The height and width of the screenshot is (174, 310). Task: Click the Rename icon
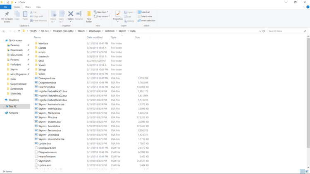point(79,14)
